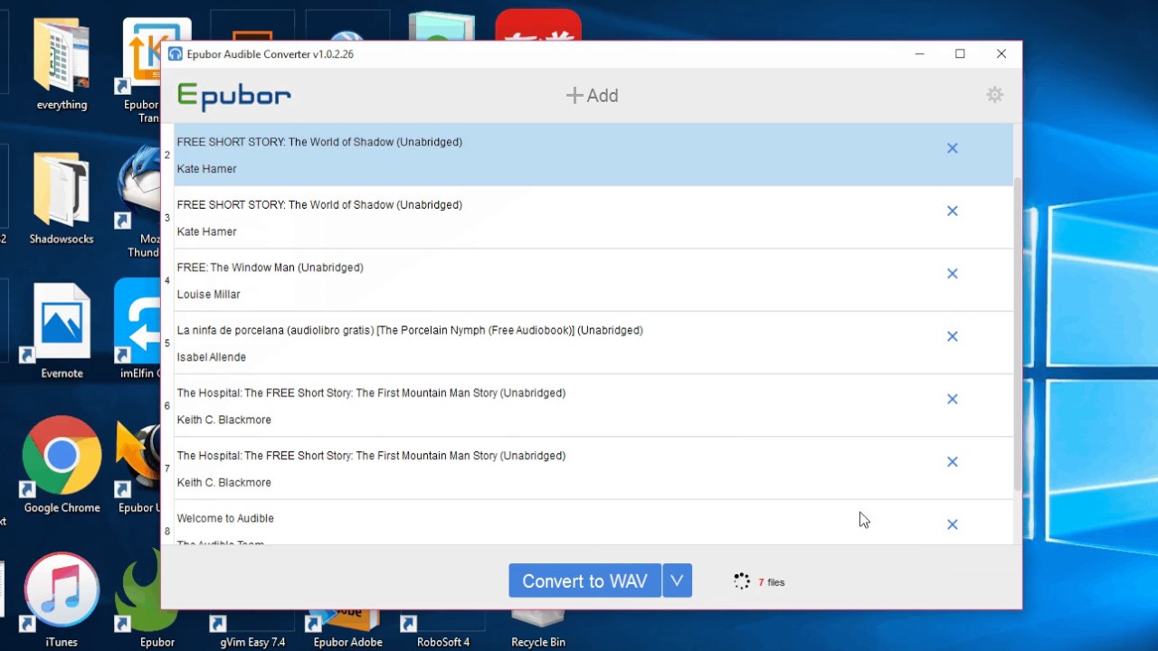Remove row 7 The Hospital entry

coord(952,462)
